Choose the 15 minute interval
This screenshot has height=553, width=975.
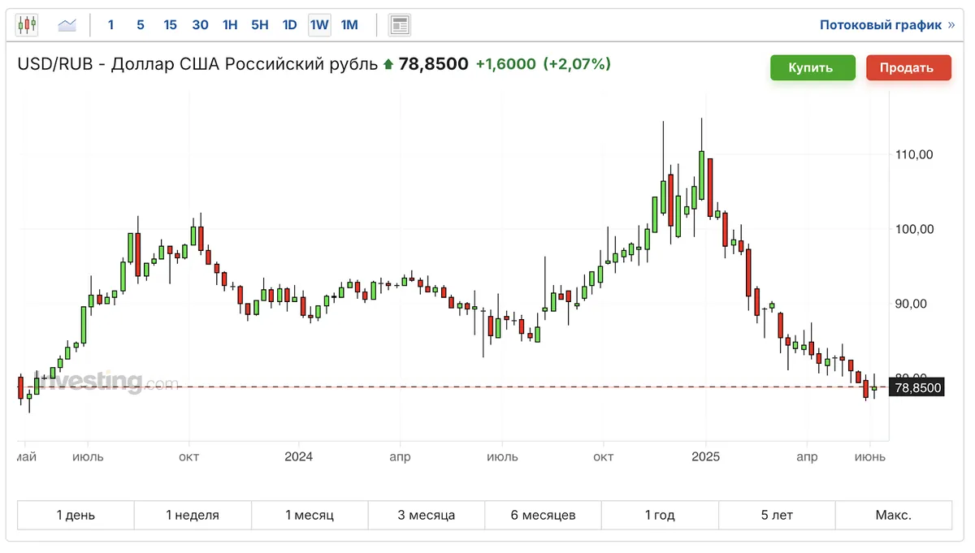[x=170, y=25]
